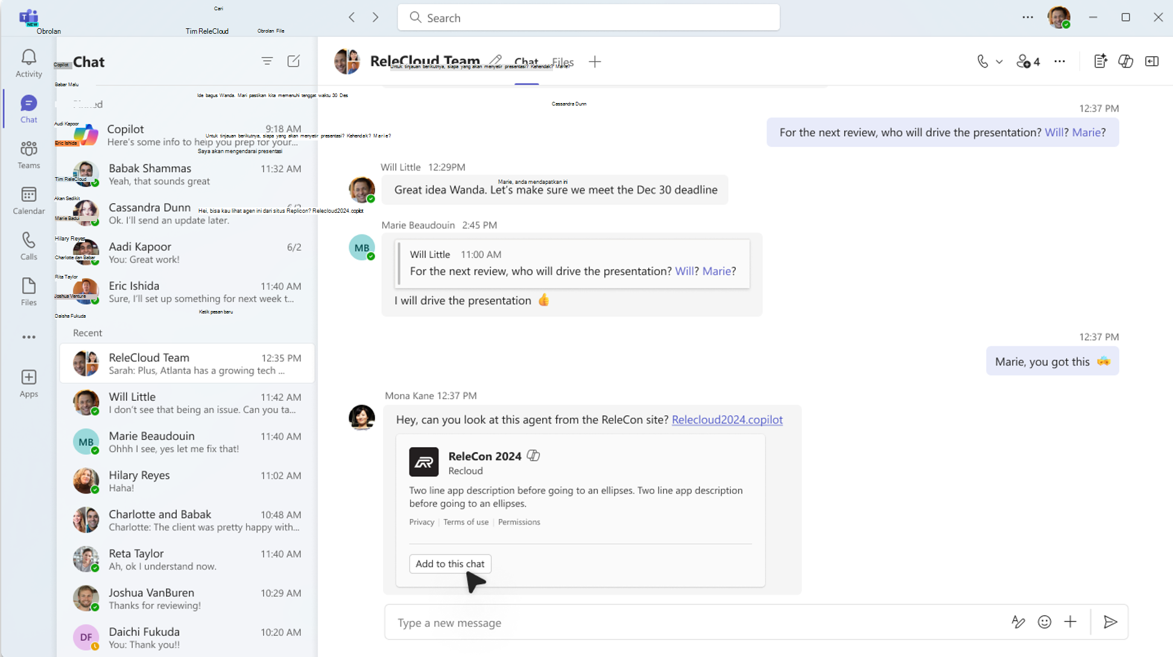Image resolution: width=1173 pixels, height=657 pixels.
Task: Open Terms of use link
Action: [x=466, y=522]
